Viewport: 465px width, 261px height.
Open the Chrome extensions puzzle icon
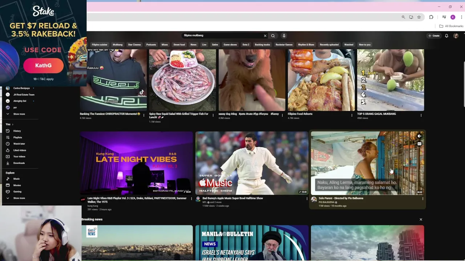(x=431, y=17)
